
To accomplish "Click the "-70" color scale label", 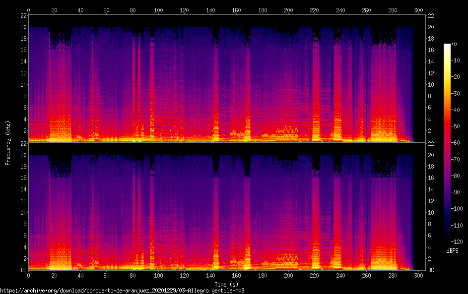I will [455, 159].
